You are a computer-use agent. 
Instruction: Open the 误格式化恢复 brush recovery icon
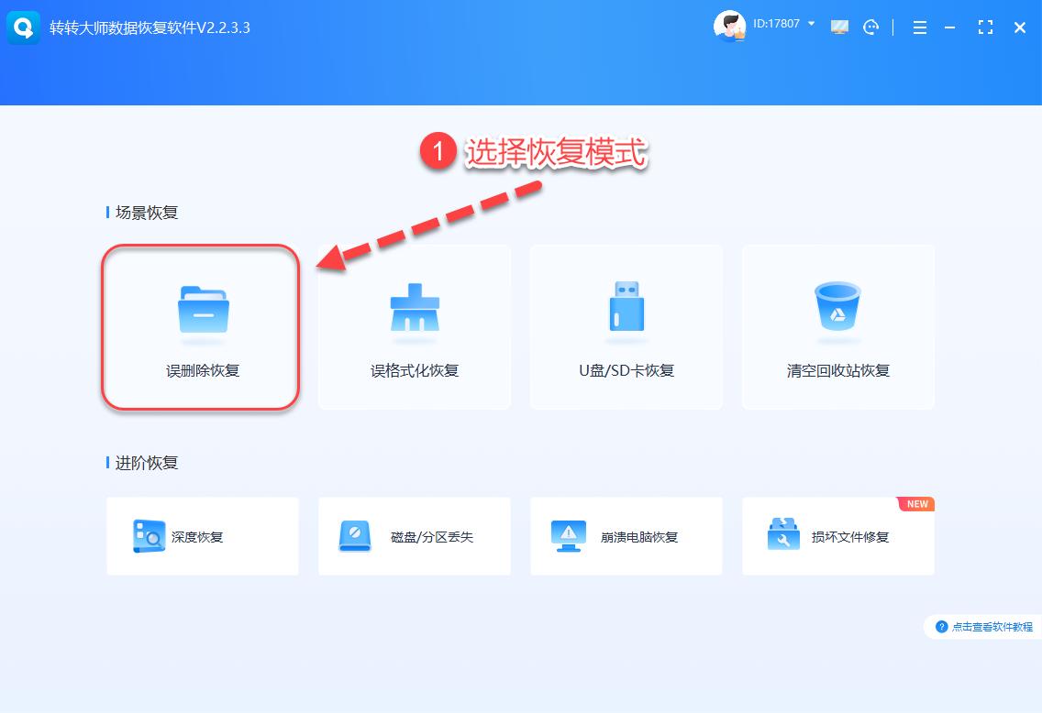point(413,310)
